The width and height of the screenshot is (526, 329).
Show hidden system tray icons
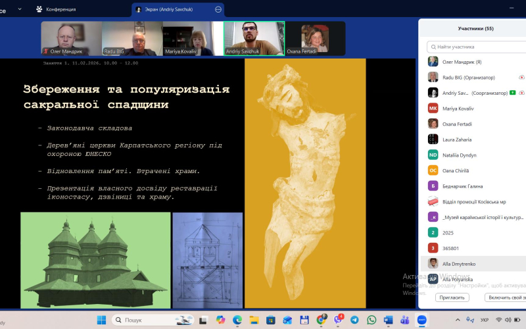click(458, 320)
